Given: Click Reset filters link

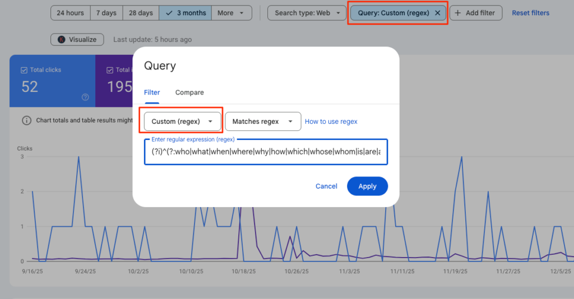Looking at the screenshot, I should coord(530,13).
